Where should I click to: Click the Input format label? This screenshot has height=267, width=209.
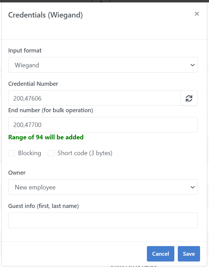pyautogui.click(x=25, y=50)
